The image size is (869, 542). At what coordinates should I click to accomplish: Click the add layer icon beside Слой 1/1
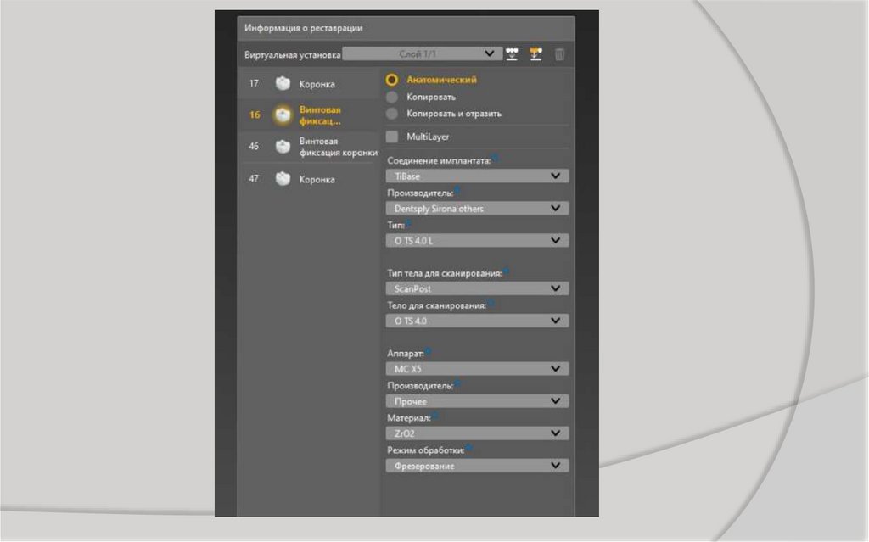point(512,54)
